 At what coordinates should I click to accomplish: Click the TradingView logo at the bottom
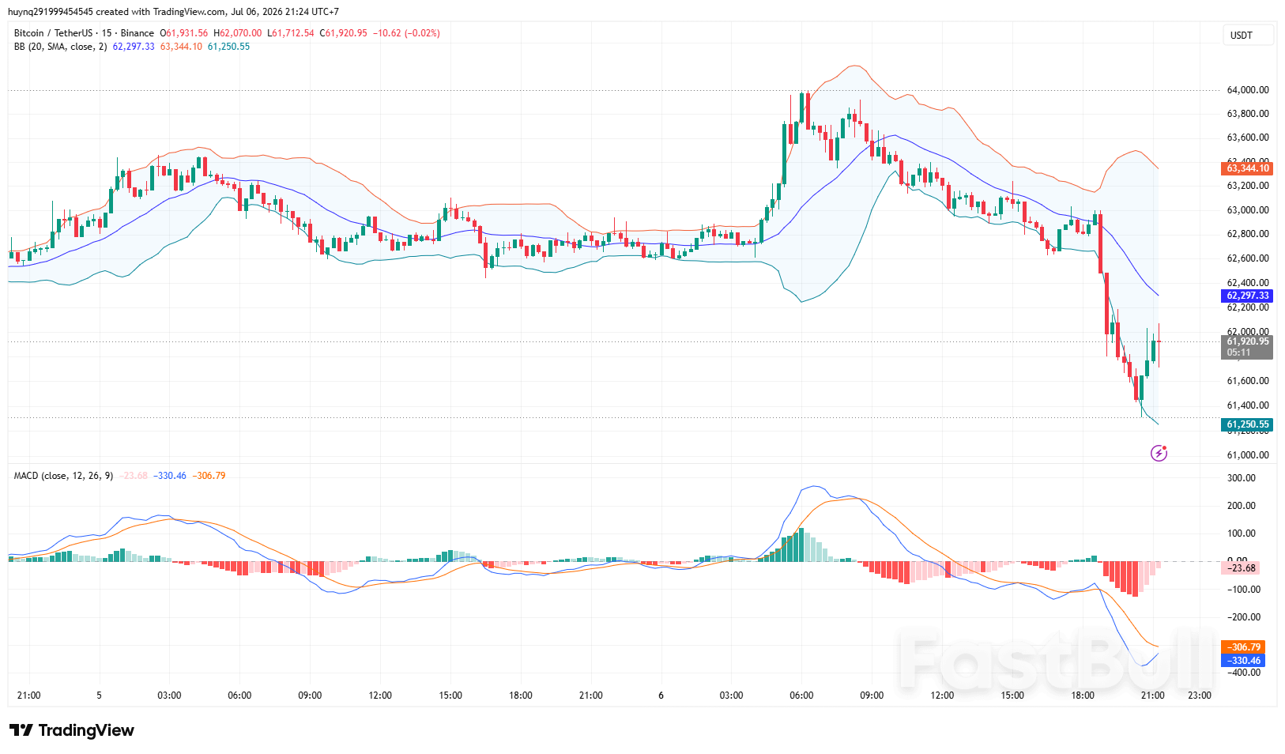pos(72,730)
